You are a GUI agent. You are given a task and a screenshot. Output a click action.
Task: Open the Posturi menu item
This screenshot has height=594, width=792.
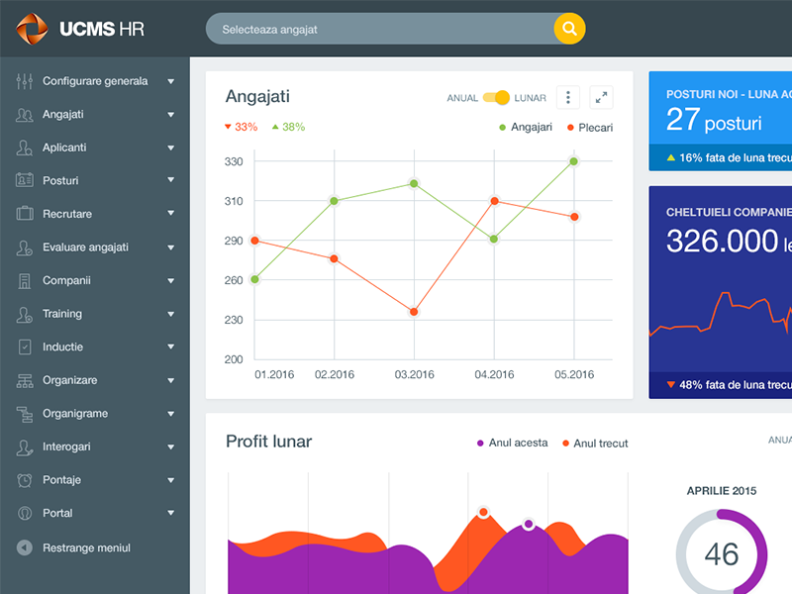pyautogui.click(x=60, y=181)
